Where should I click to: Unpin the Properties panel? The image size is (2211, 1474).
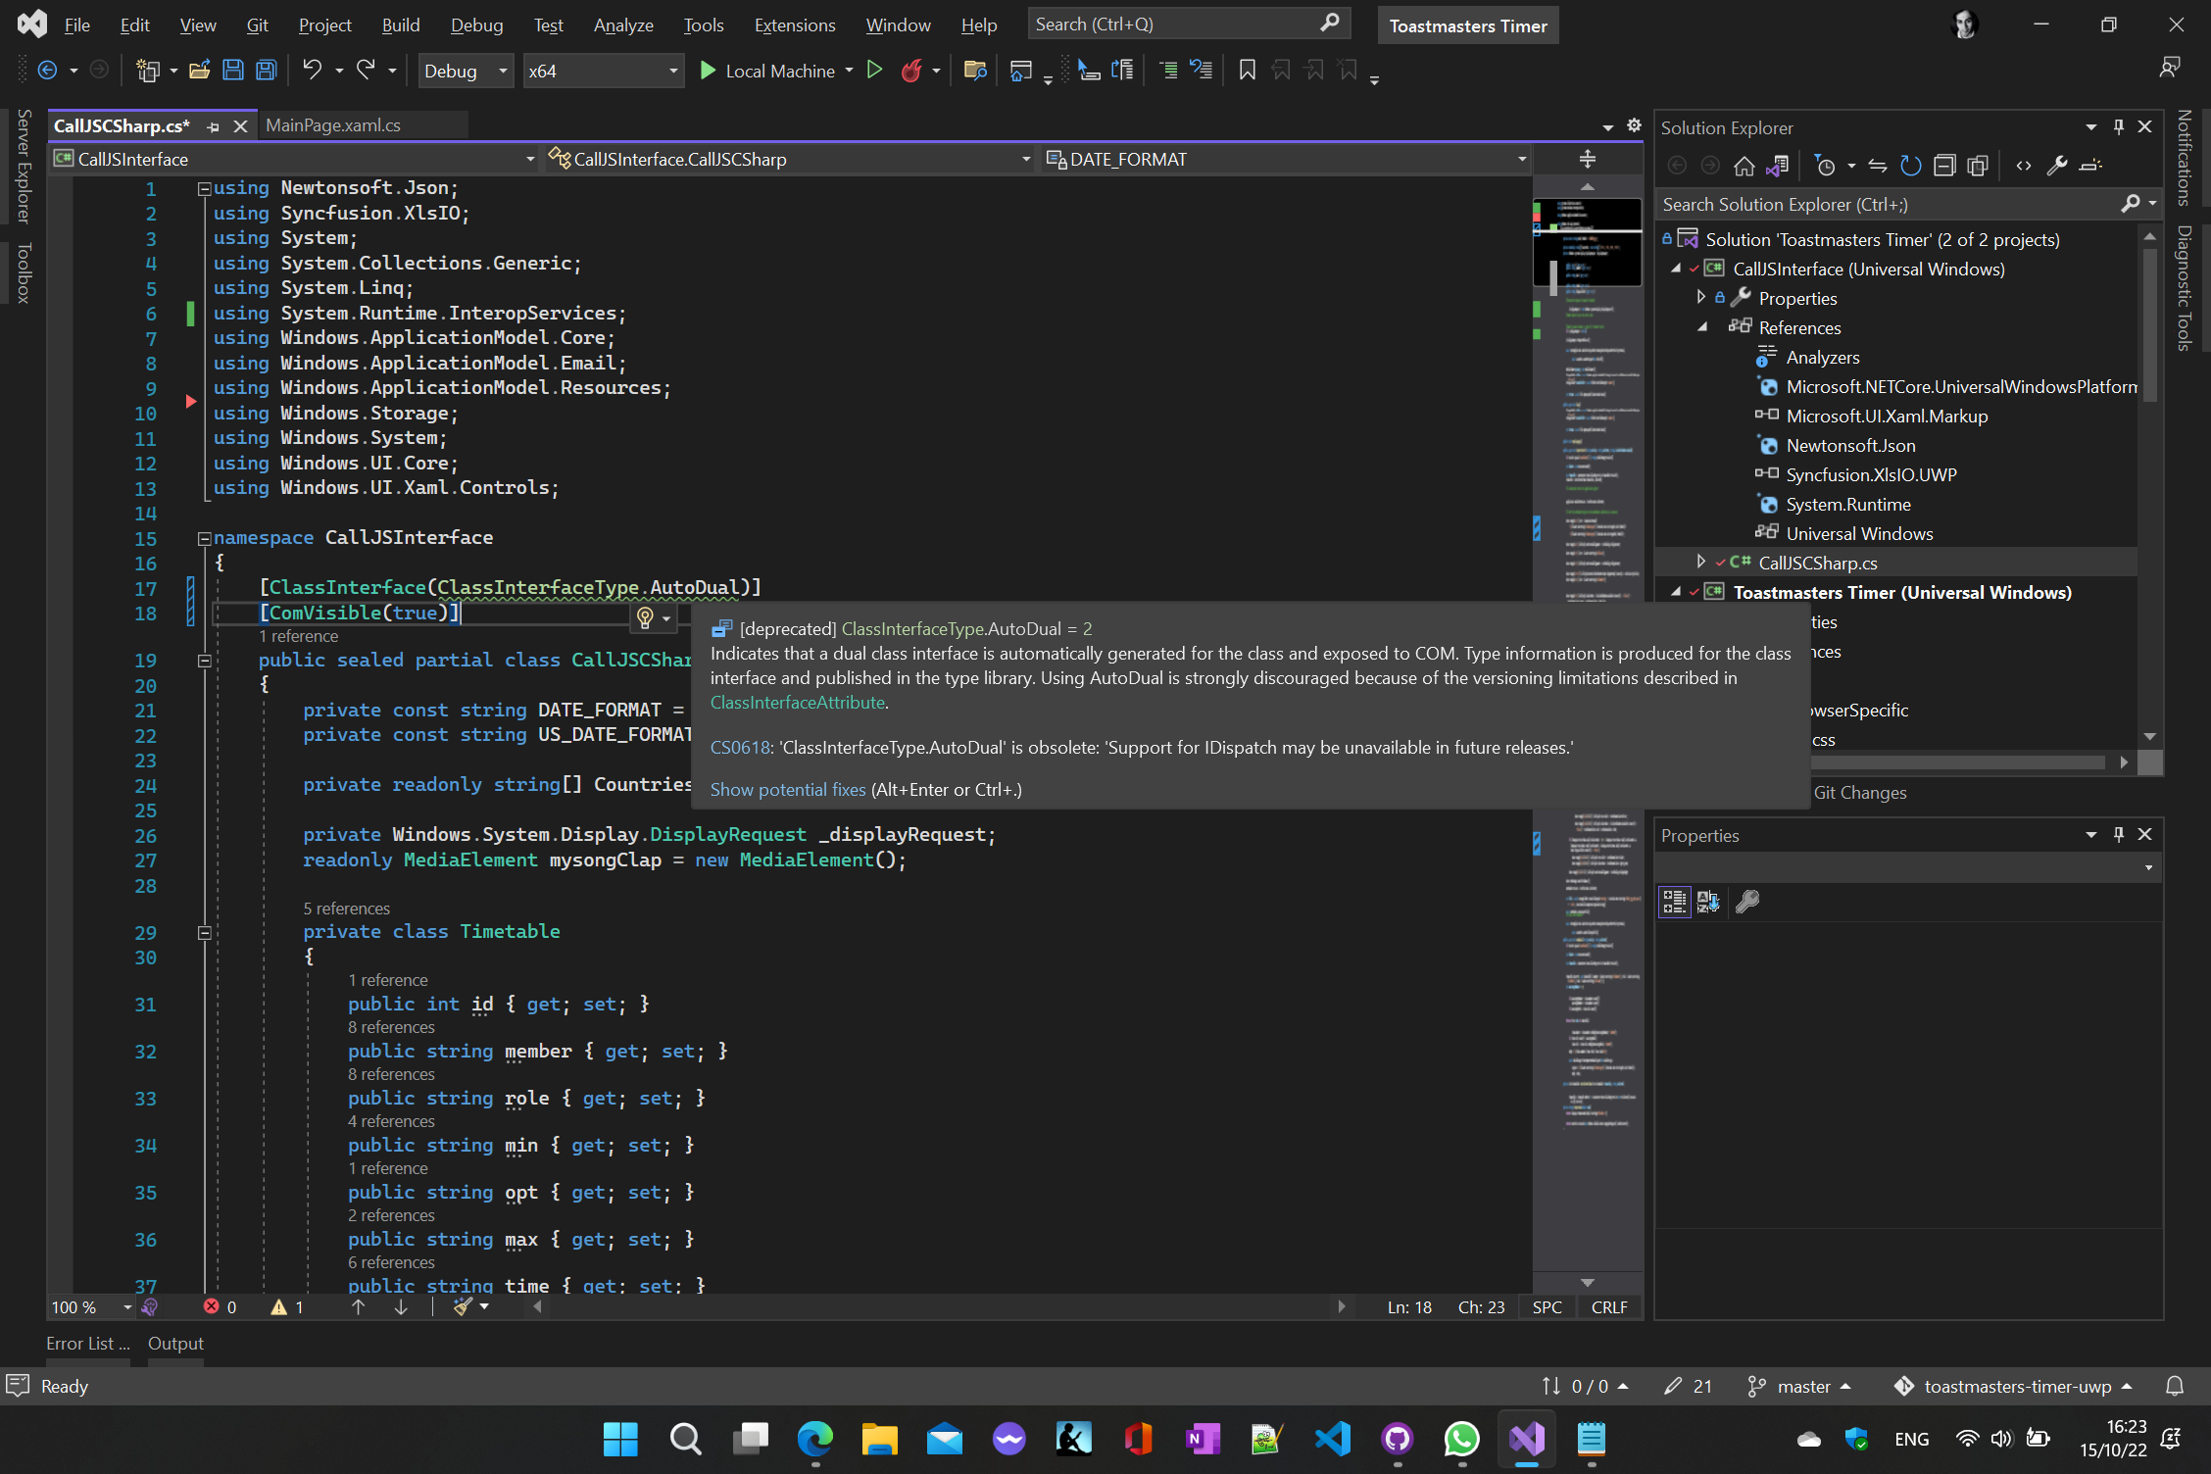(2119, 834)
